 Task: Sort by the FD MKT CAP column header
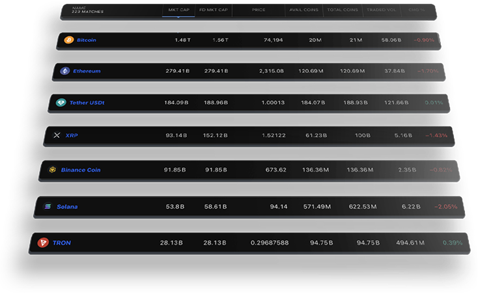tap(214, 10)
